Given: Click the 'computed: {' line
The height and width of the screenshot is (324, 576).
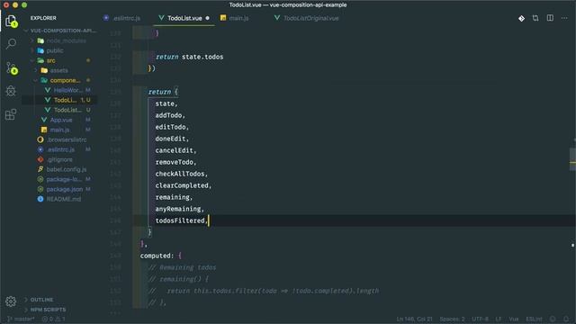Looking at the screenshot, I should (160, 256).
